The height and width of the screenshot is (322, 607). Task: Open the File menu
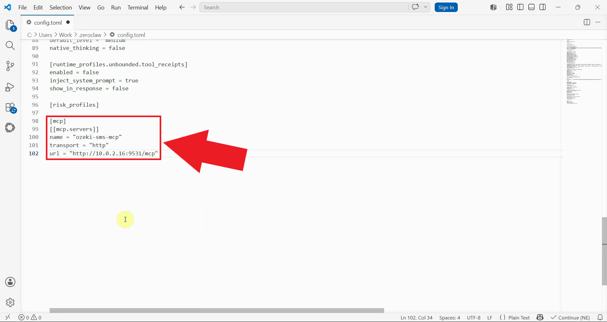click(22, 7)
